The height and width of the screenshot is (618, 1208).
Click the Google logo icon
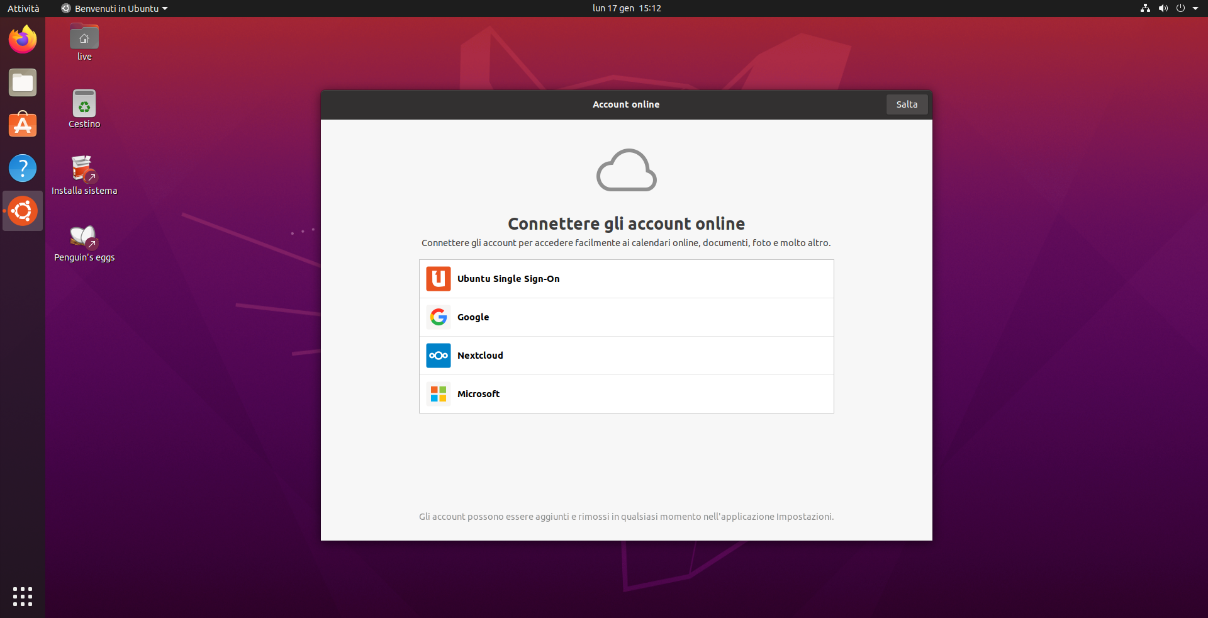(x=439, y=317)
